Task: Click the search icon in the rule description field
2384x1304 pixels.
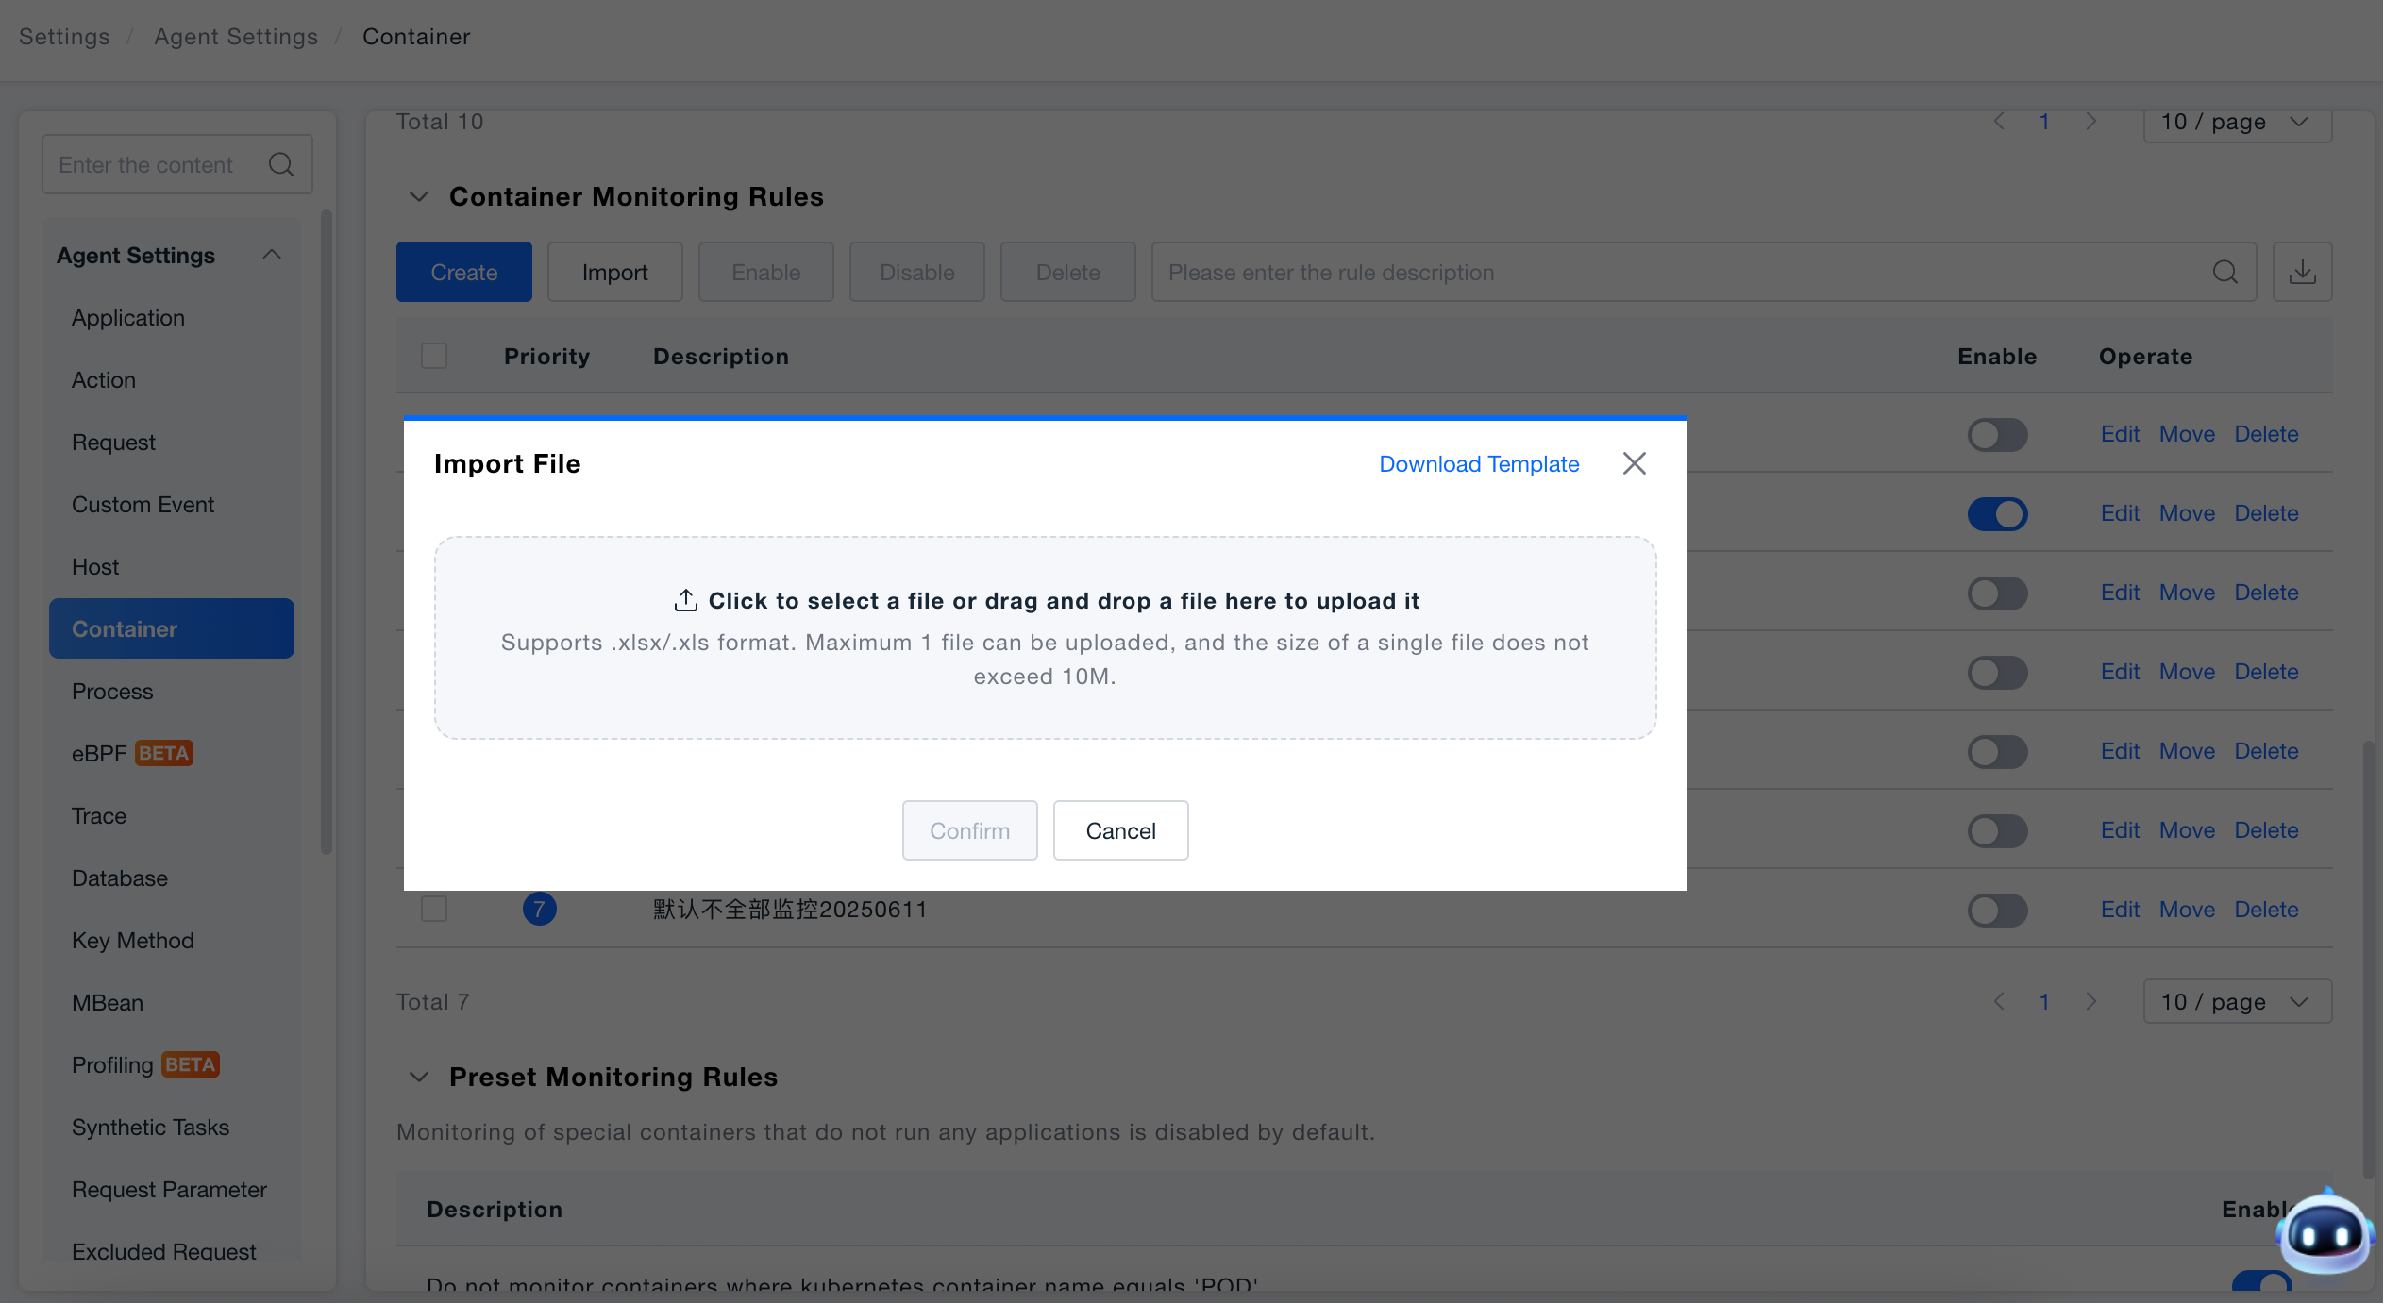Action: (2225, 272)
